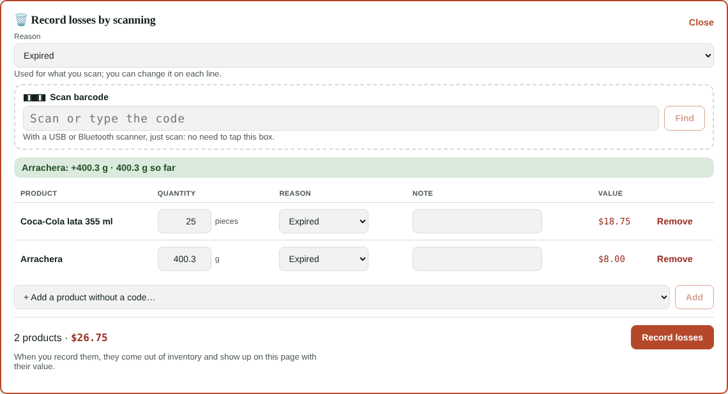
Task: Click the green Arrachera scan confirmation banner
Action: click(x=363, y=168)
